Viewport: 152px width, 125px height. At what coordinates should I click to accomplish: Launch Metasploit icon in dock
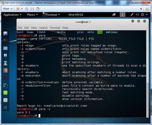click(x=5, y=55)
